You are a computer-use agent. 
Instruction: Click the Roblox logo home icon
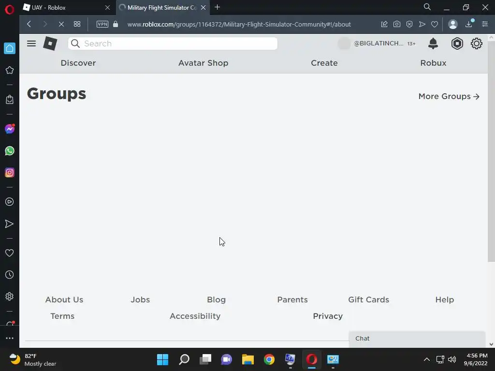[50, 43]
